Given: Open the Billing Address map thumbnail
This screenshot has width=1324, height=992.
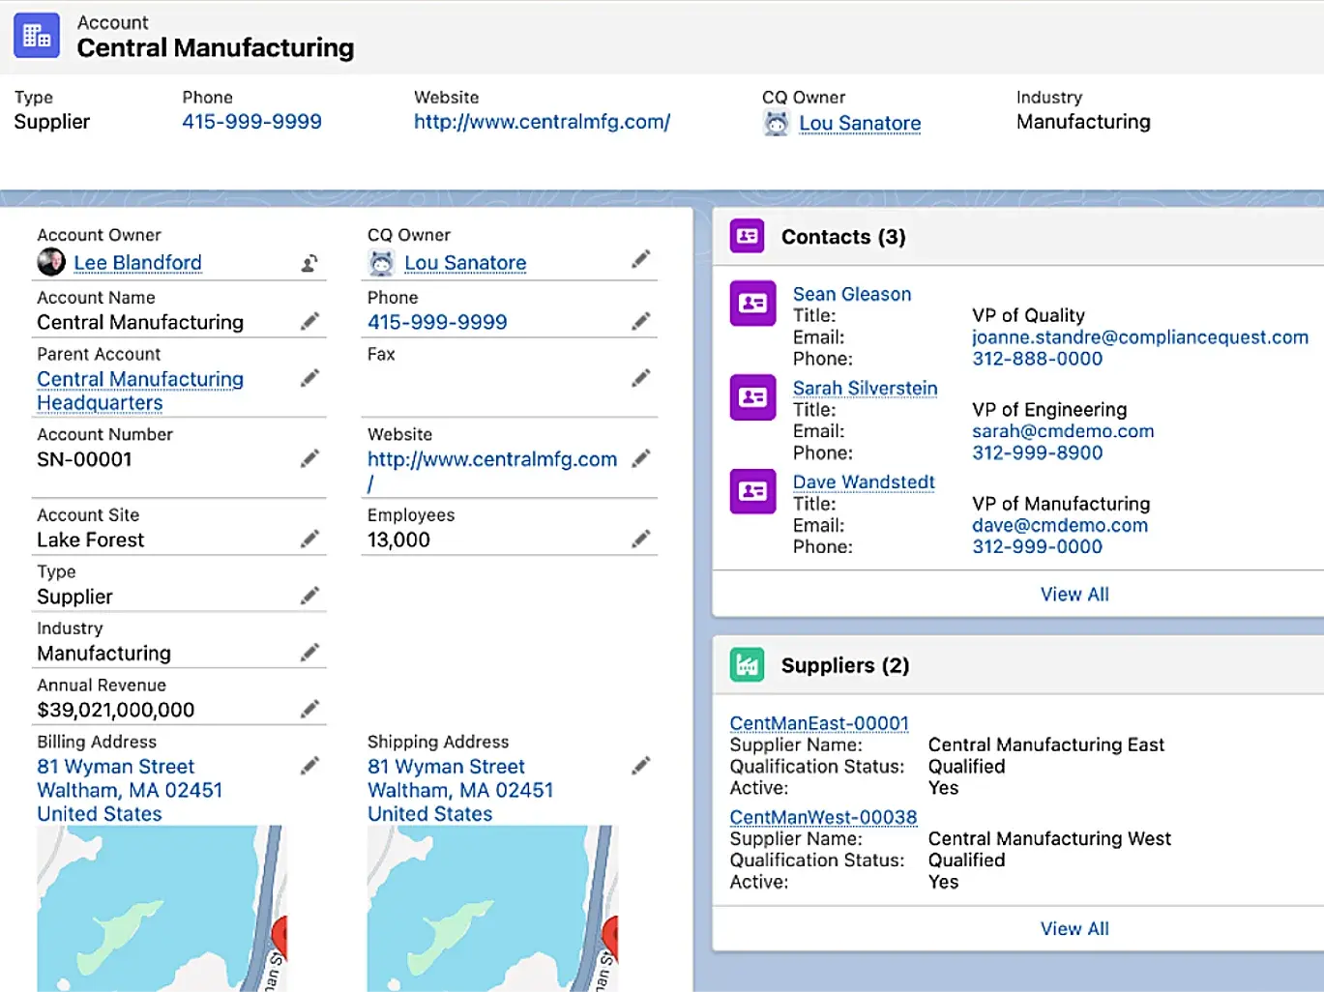Looking at the screenshot, I should click(162, 908).
